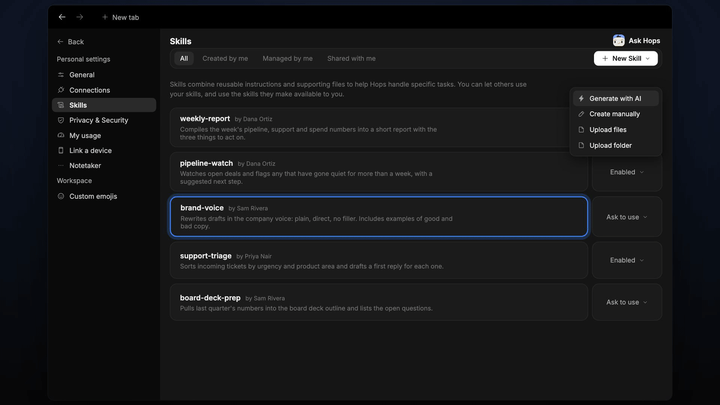
Task: Open the Custom emojis workspace page
Action: pos(104,196)
